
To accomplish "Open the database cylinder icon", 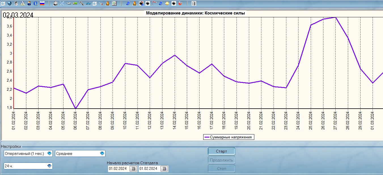I will click(x=194, y=3).
